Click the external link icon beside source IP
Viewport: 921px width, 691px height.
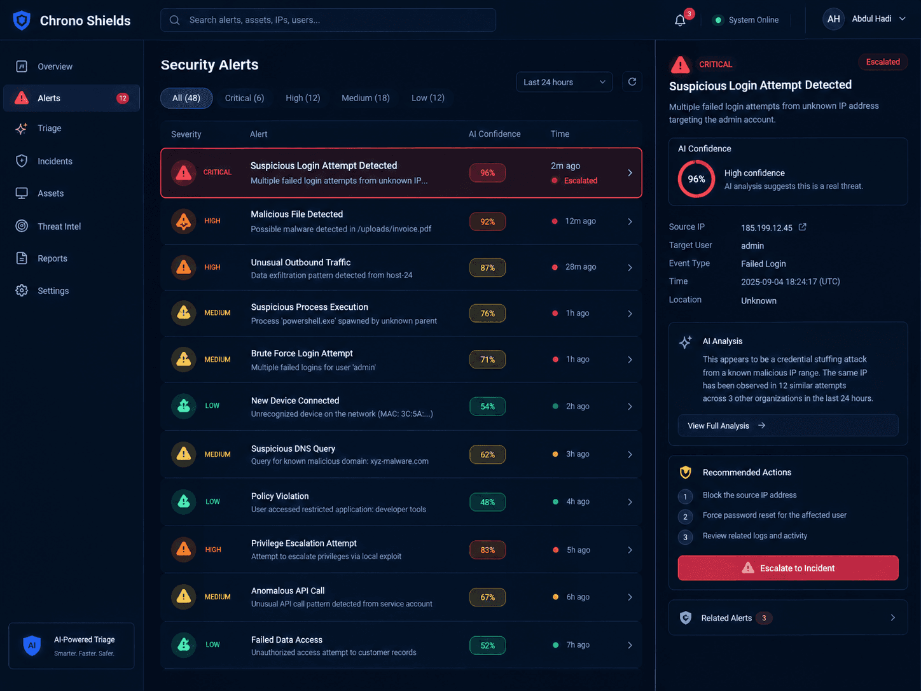pos(803,227)
